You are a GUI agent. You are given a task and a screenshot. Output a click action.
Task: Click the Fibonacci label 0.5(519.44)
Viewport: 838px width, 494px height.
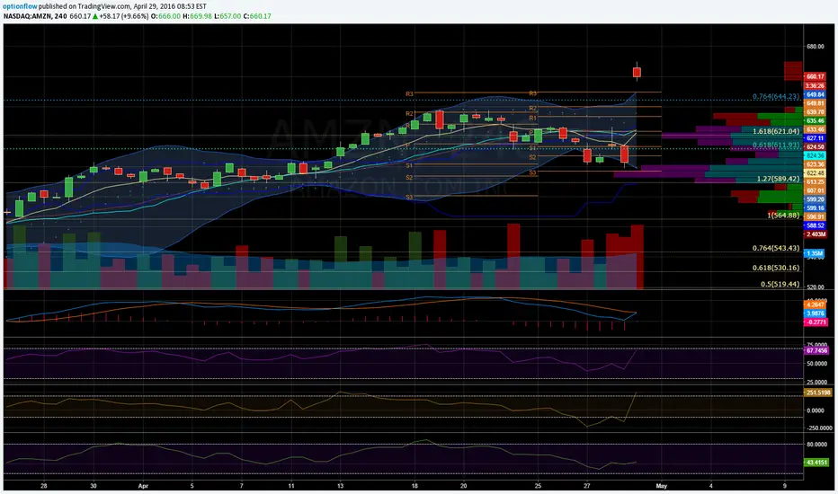point(780,284)
